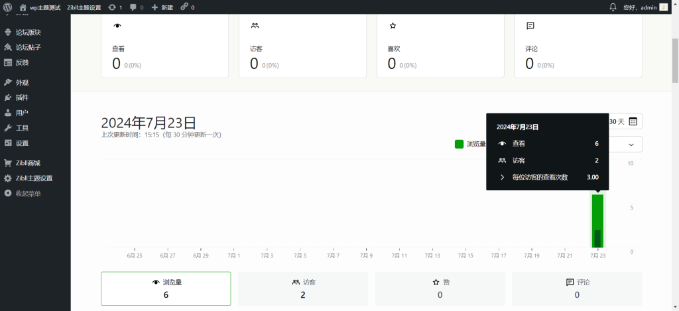Expand 每位访客的查看次数 row in tooltip
679x311 pixels.
(502, 177)
